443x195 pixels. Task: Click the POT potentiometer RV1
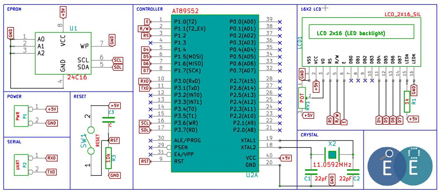(x=302, y=97)
